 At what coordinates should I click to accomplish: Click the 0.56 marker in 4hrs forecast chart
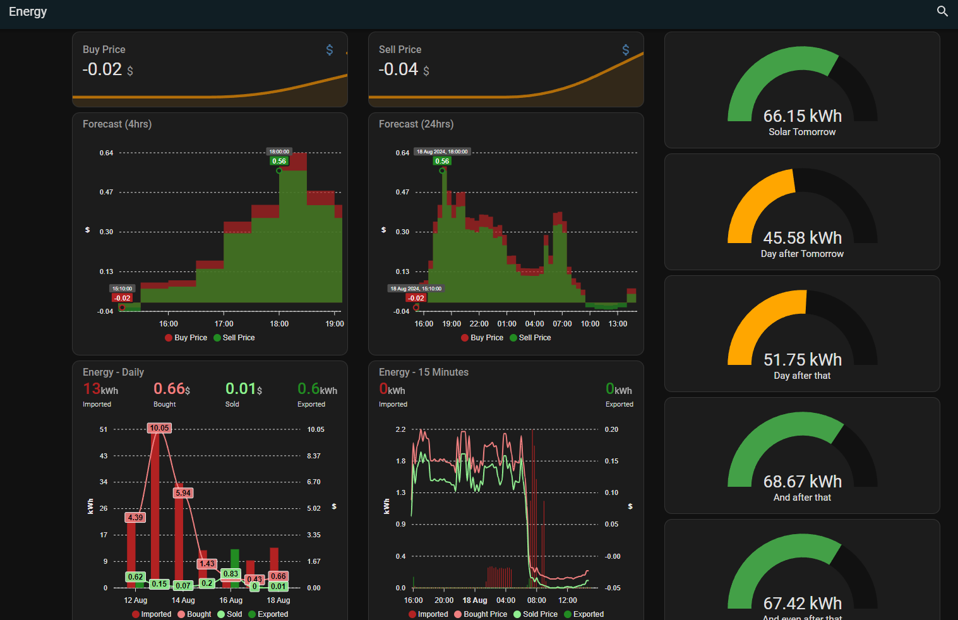click(279, 161)
